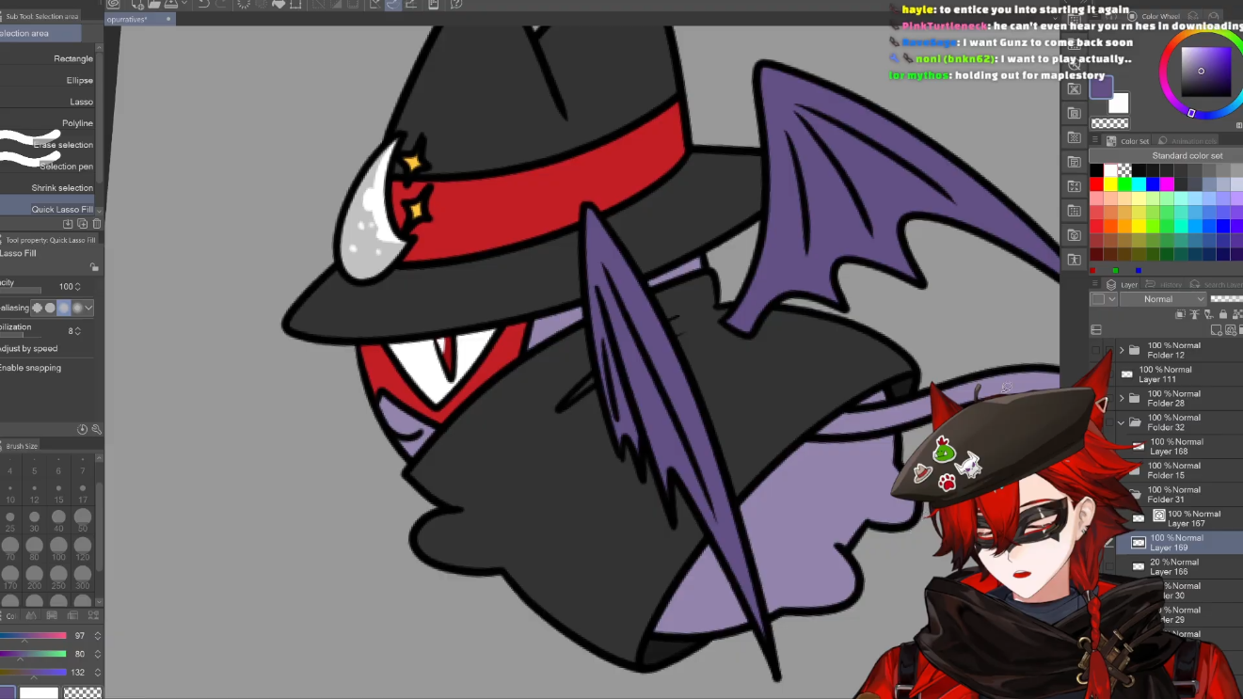The width and height of the screenshot is (1243, 699).
Task: Click the Color Set panel grid icon
Action: (x=1111, y=141)
